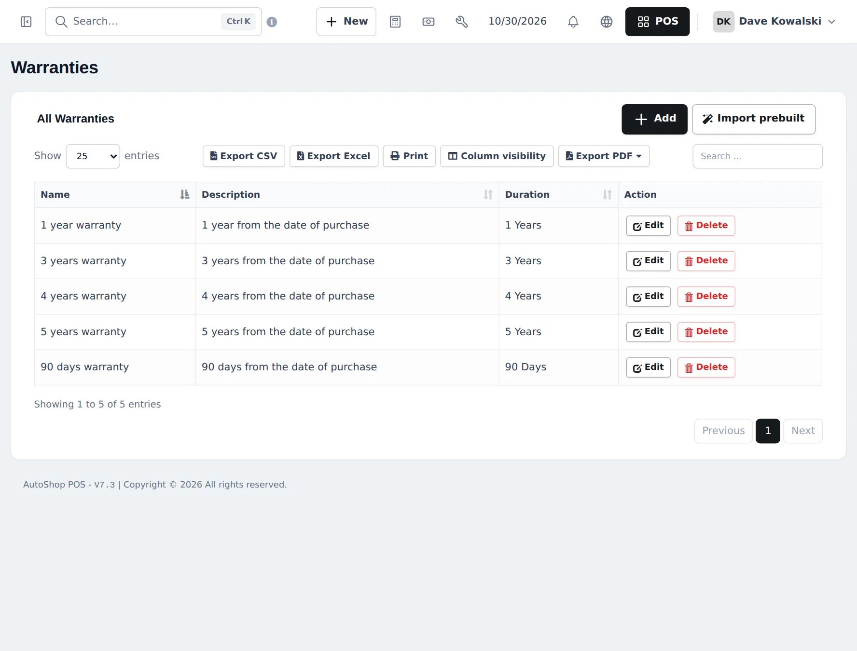Open Column visibility options

[497, 156]
